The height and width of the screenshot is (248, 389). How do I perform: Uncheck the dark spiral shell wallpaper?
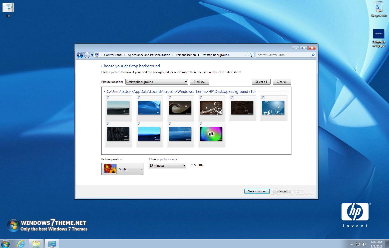[170, 98]
